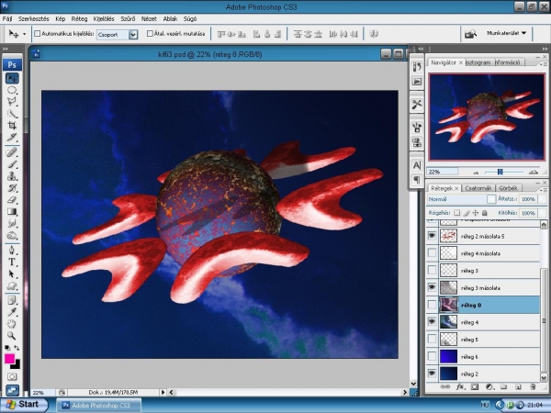Open the Kitöltés fill arrow

click(543, 213)
